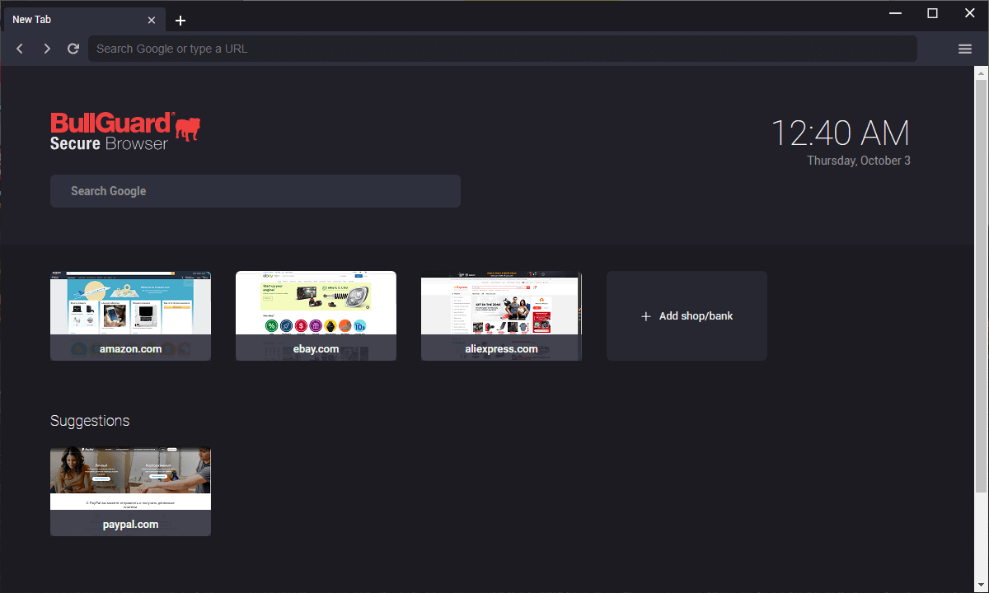Open a new tab with the plus icon
The height and width of the screenshot is (593, 989).
click(x=180, y=21)
